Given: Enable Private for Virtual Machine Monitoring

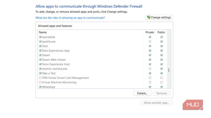Looking at the screenshot, I should click(x=150, y=82).
